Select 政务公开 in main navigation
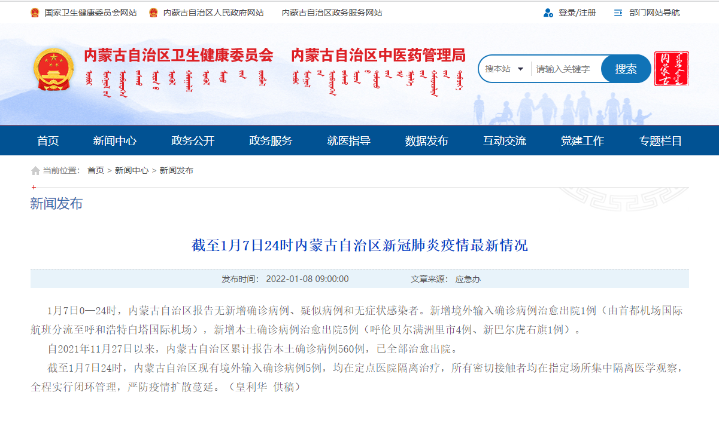Image resolution: width=719 pixels, height=429 pixels. coord(193,141)
